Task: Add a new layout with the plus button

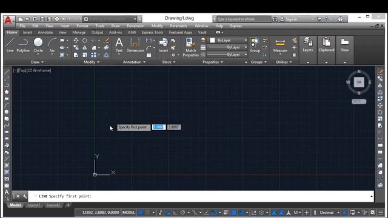Action: click(68, 205)
